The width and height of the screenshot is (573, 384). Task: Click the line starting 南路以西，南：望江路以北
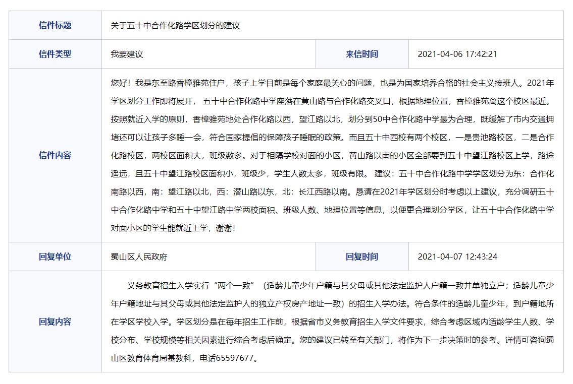(x=333, y=192)
